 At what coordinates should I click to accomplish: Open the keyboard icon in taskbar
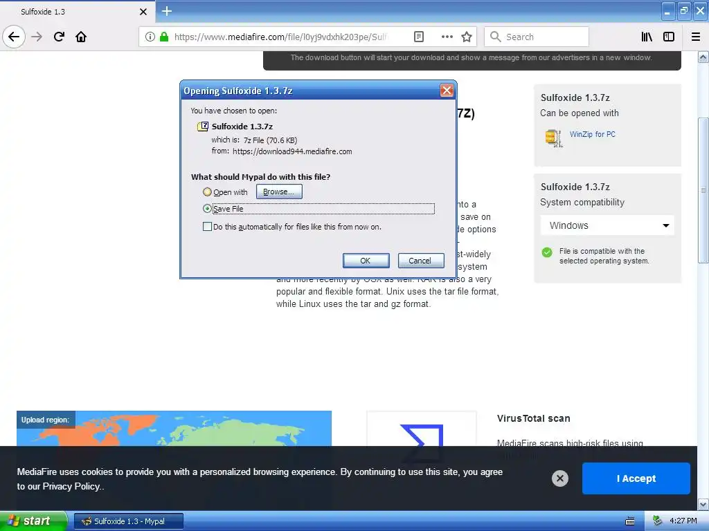point(629,521)
